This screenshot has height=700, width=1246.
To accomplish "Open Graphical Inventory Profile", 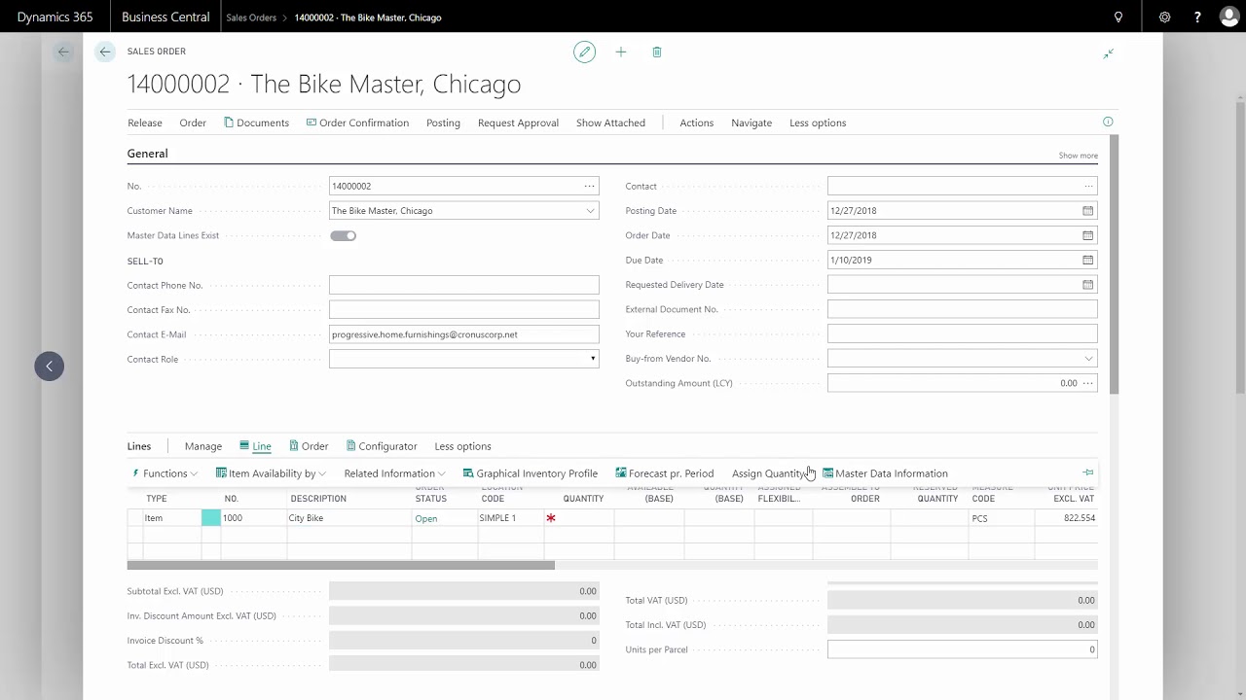I will [x=531, y=473].
